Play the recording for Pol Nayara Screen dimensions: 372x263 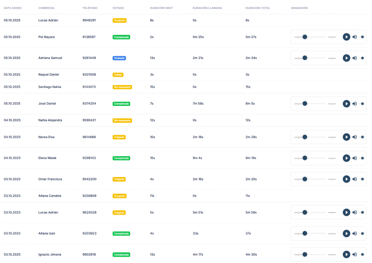point(346,37)
